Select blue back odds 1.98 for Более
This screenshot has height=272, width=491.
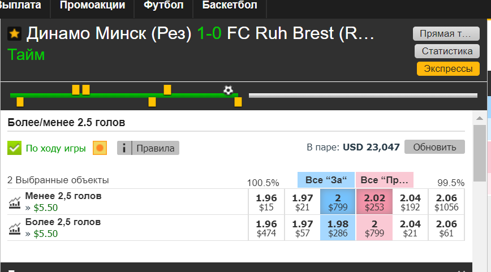coord(338,227)
